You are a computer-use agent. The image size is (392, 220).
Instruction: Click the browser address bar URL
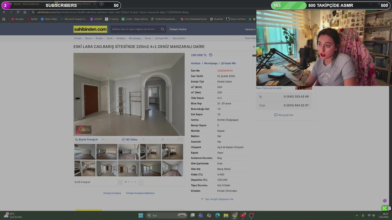point(113,12)
